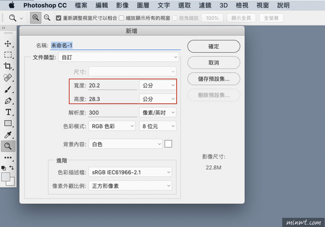Screen dimensions: 325x227
Task: Open the 影像 menu
Action: tap(122, 5)
